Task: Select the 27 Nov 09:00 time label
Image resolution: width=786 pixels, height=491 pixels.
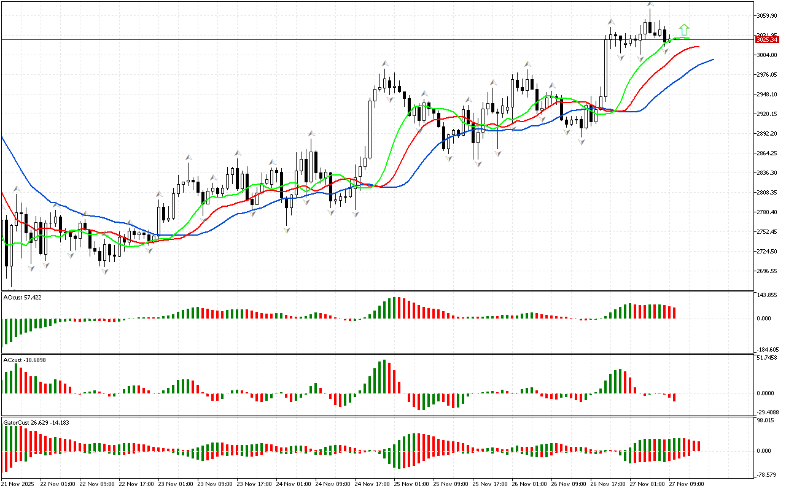Action: [x=687, y=484]
